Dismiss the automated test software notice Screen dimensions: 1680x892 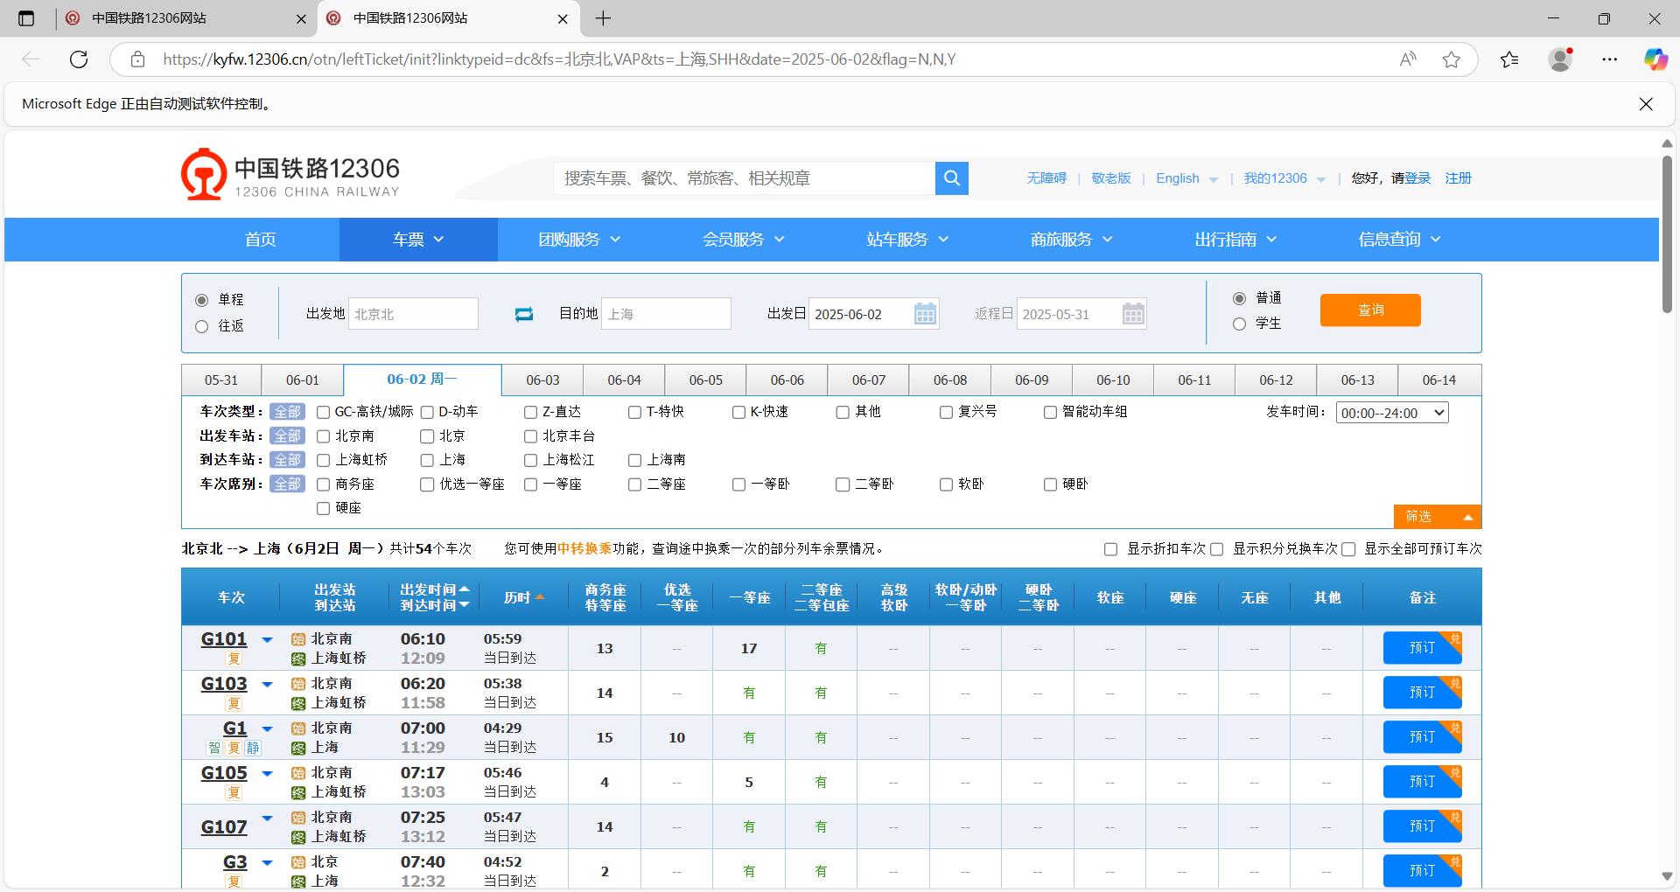(x=1646, y=104)
